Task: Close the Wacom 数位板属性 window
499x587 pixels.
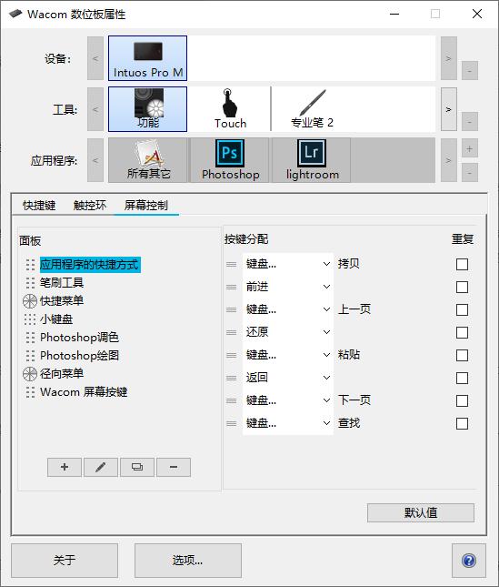Action: (x=477, y=15)
